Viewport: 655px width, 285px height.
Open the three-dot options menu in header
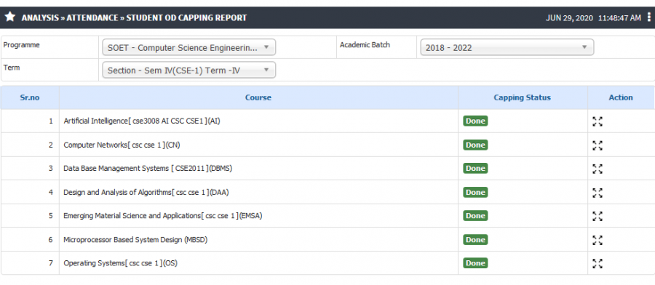click(x=648, y=17)
